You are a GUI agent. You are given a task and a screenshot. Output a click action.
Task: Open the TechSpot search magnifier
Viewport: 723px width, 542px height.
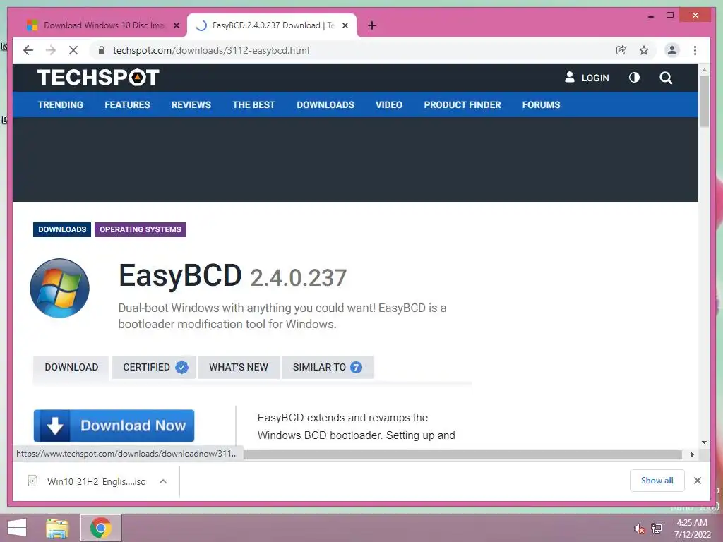click(x=665, y=78)
